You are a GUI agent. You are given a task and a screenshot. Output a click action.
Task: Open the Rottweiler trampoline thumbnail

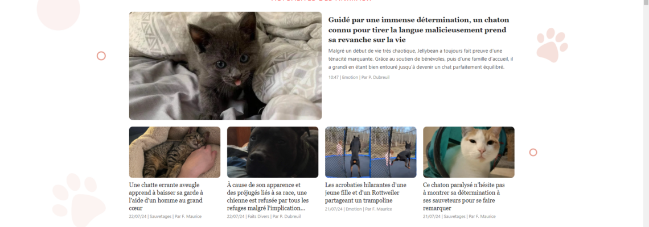point(371,152)
